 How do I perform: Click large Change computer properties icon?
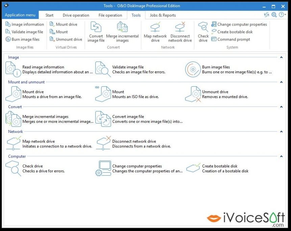103,168
